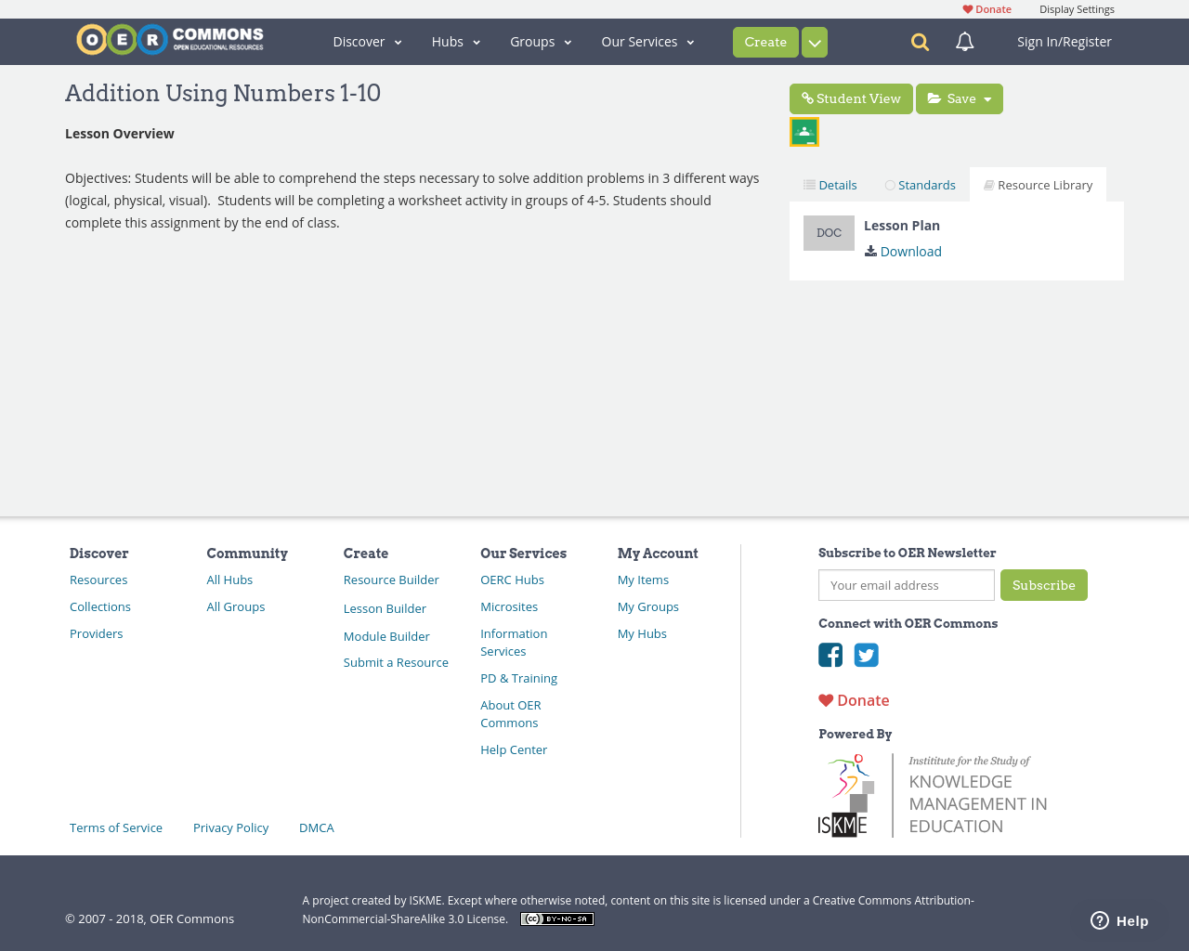
Task: Open Terms of Service
Action: (116, 827)
